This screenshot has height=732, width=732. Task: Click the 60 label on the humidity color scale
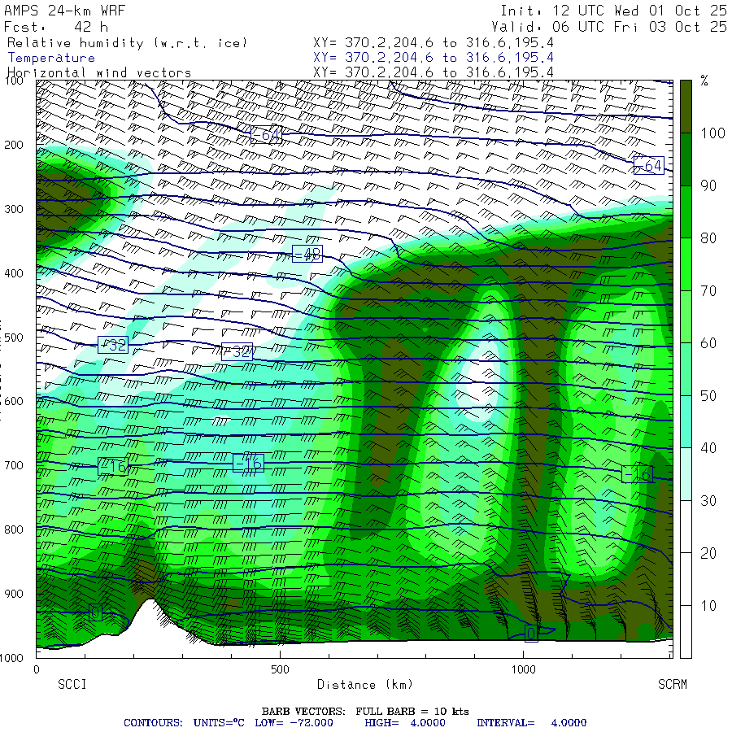point(708,343)
